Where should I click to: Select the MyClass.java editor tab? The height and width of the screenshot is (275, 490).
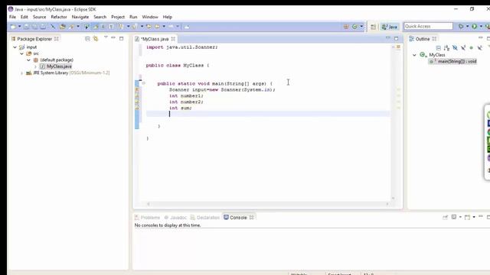(155, 39)
